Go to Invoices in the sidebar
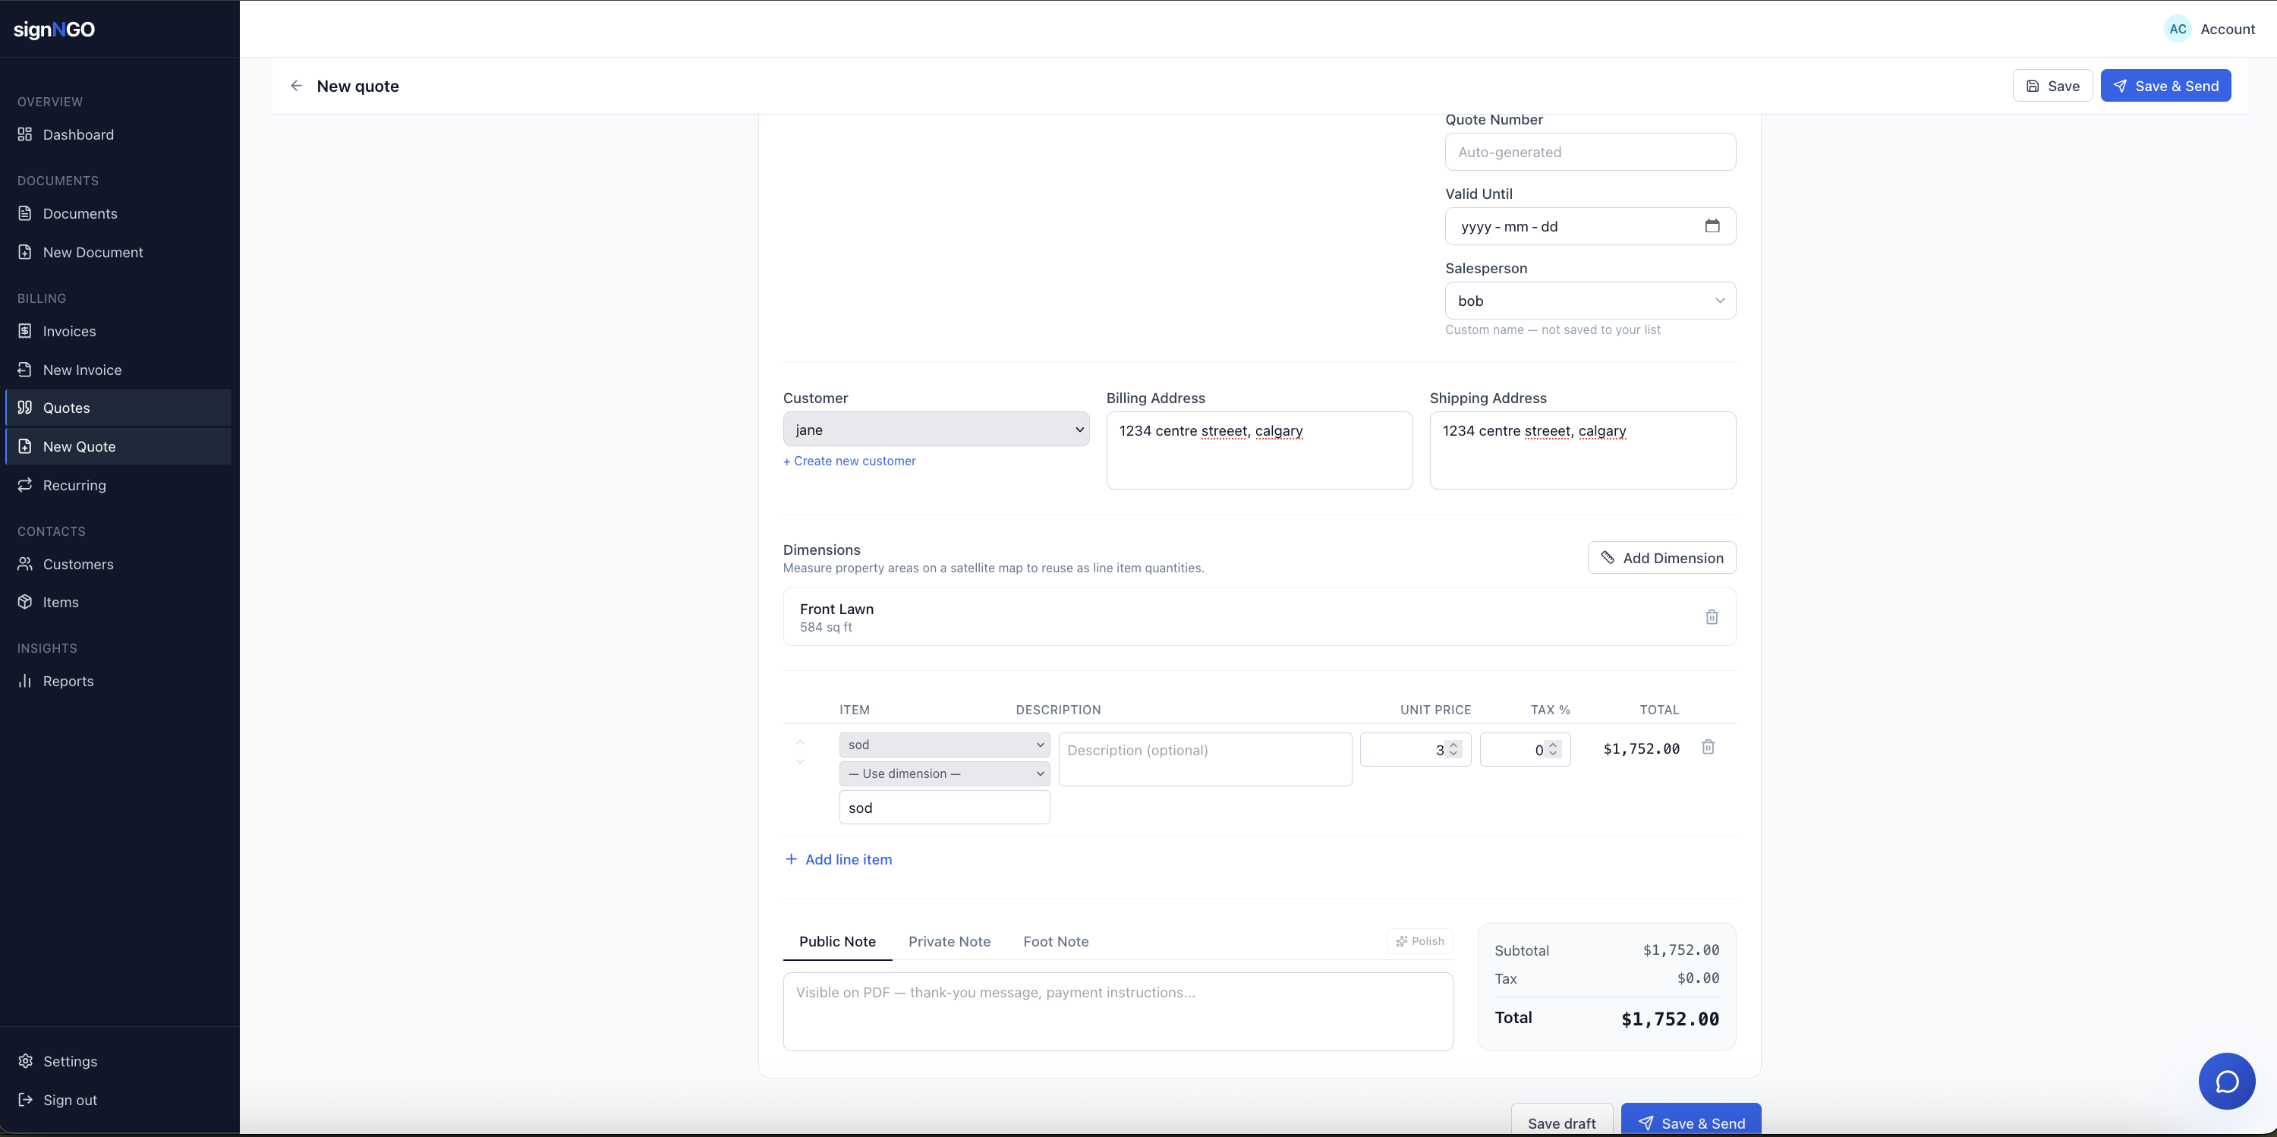 [118, 331]
